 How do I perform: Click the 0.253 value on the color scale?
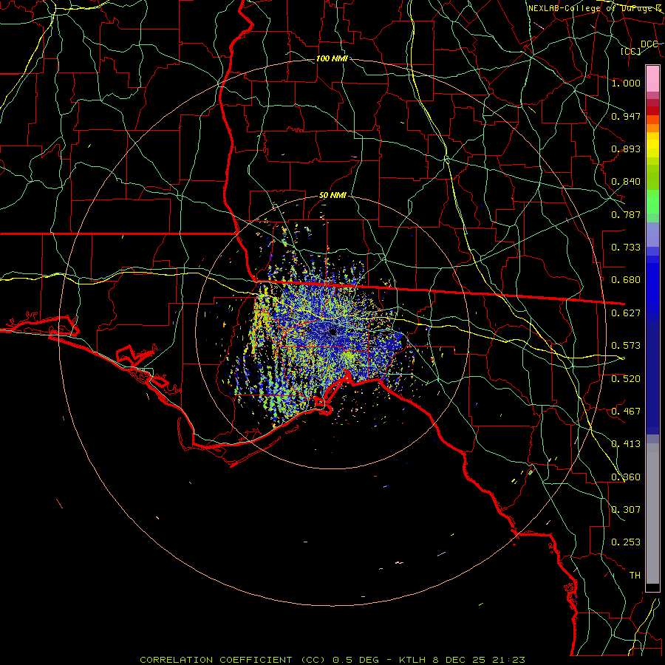pyautogui.click(x=626, y=542)
